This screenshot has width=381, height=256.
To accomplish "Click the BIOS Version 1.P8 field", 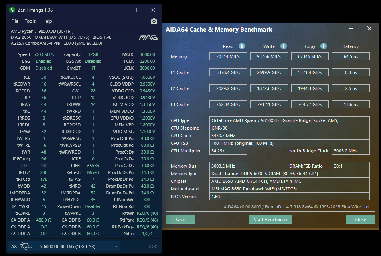I will click(290, 196).
